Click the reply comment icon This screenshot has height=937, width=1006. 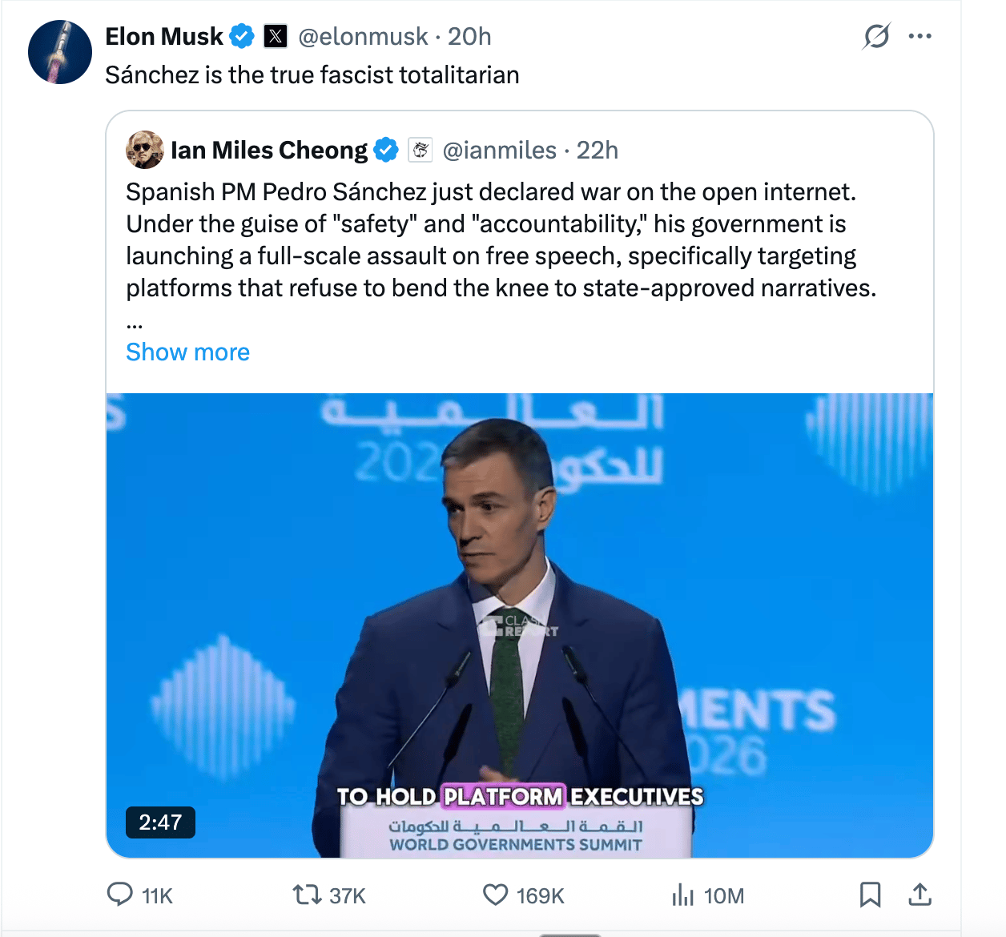click(x=120, y=894)
